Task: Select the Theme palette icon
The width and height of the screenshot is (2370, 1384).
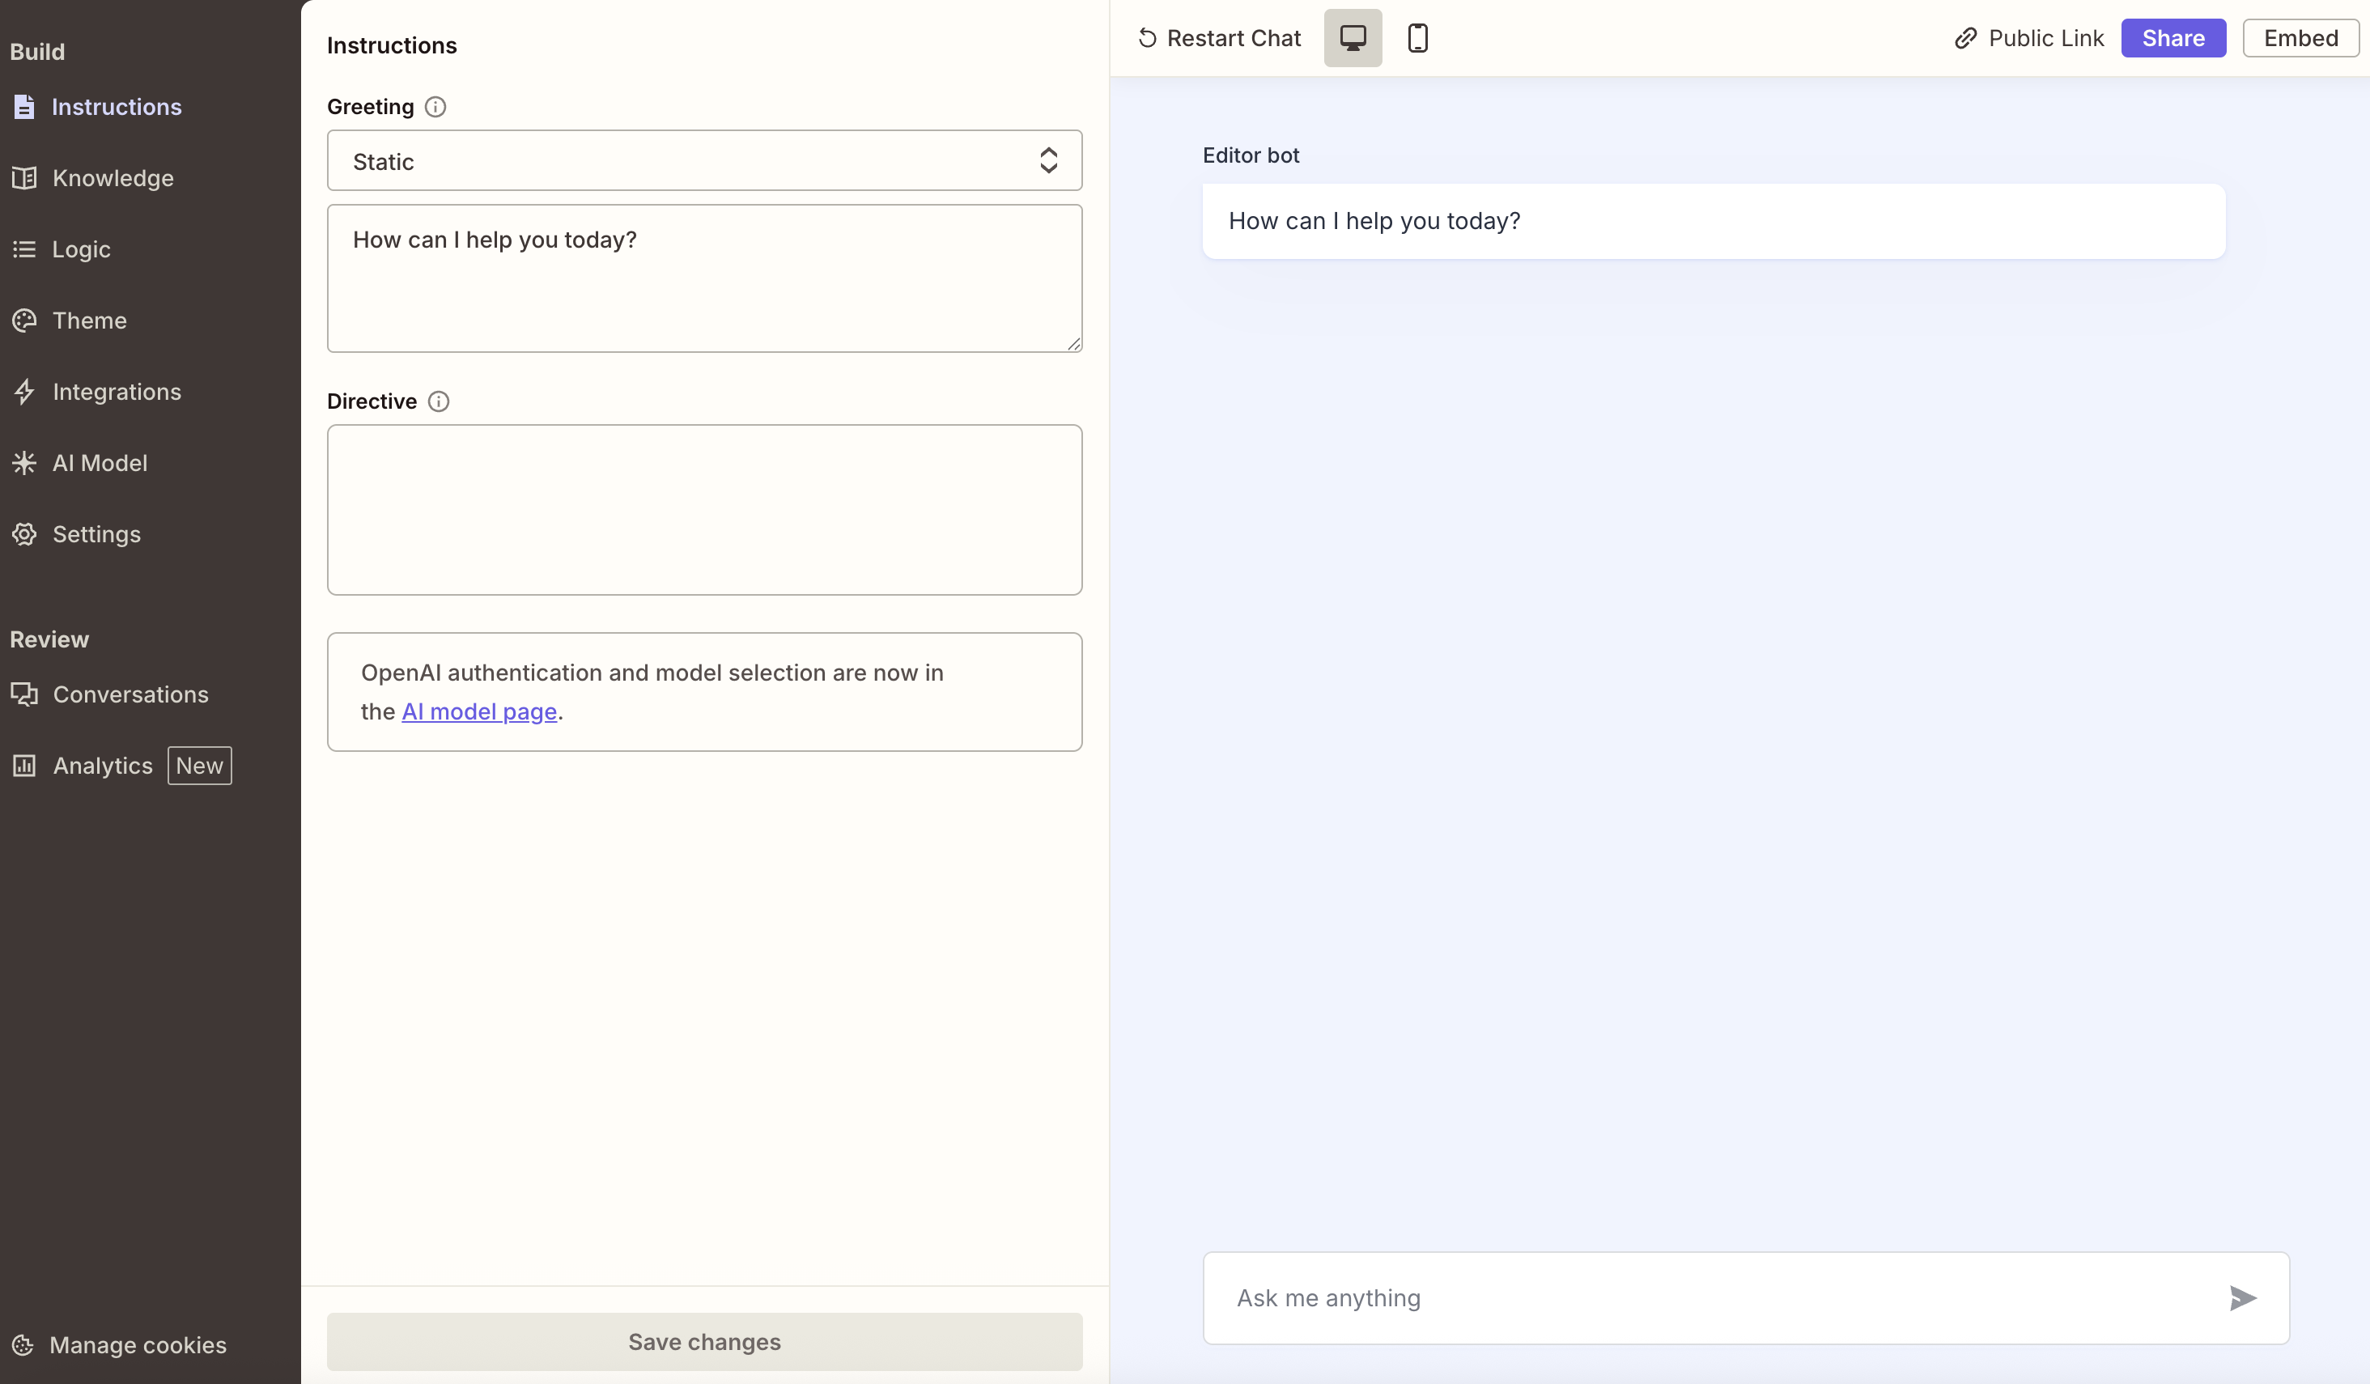Action: click(x=24, y=321)
